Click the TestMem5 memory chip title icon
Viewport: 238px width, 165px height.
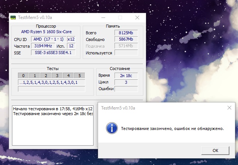(13, 18)
